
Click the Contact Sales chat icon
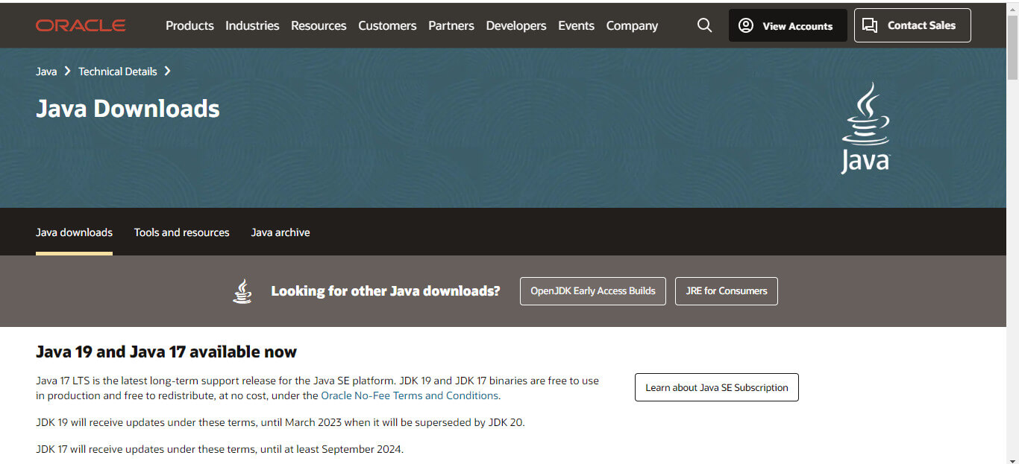tap(871, 25)
